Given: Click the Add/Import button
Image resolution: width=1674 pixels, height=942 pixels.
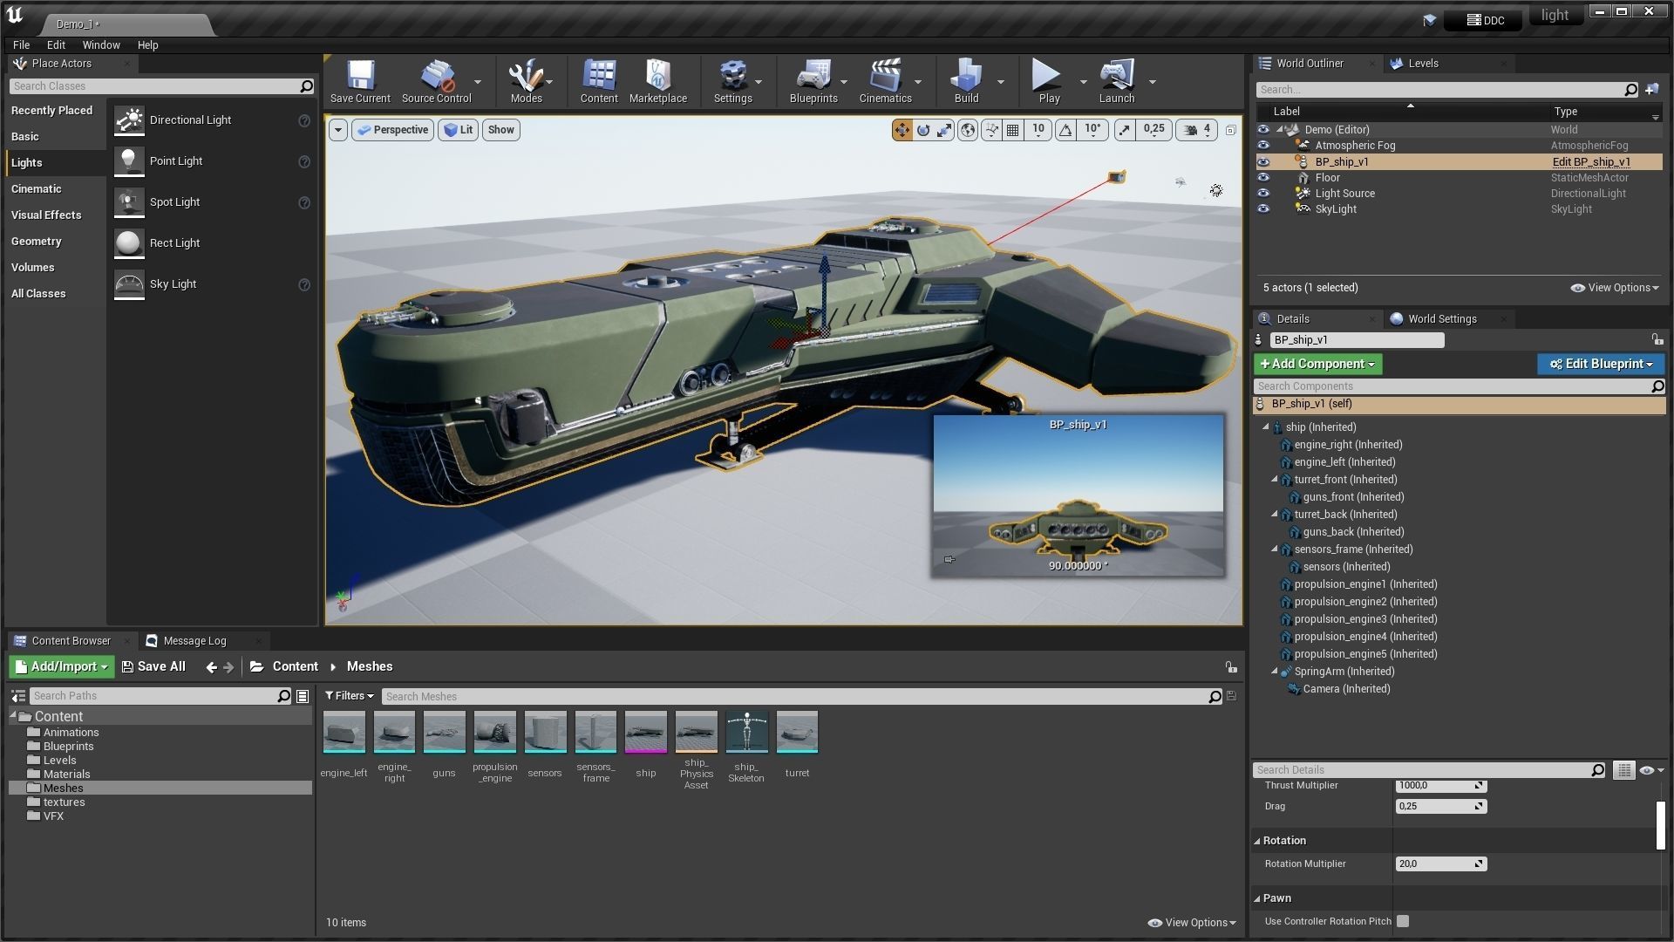Looking at the screenshot, I should [62, 667].
